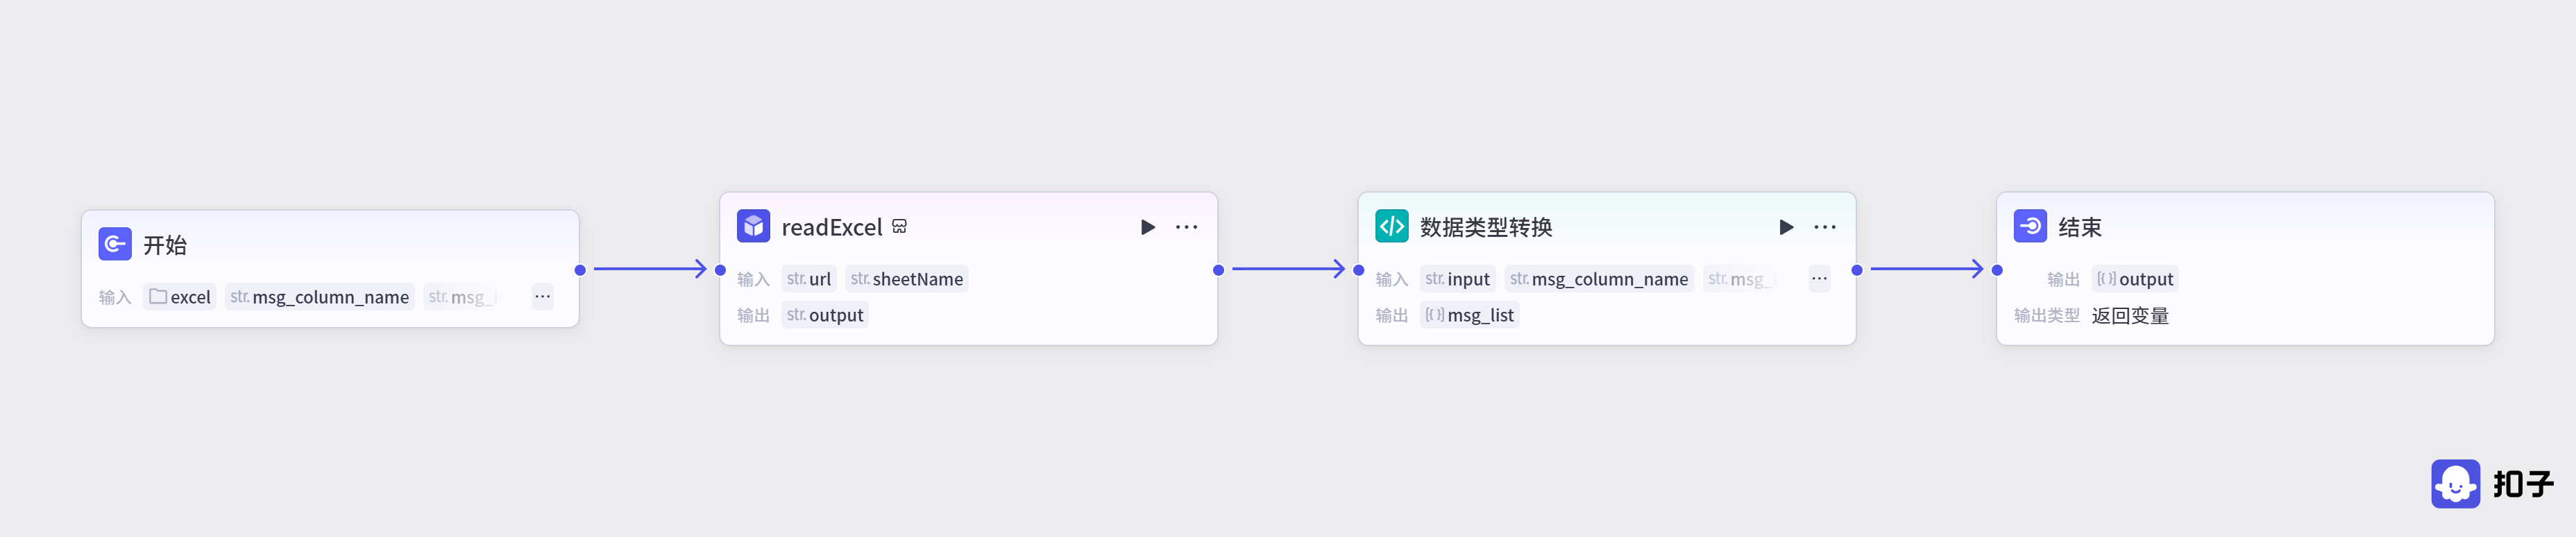
Task: Expand hidden inputs on the 开始 node
Action: point(542,297)
